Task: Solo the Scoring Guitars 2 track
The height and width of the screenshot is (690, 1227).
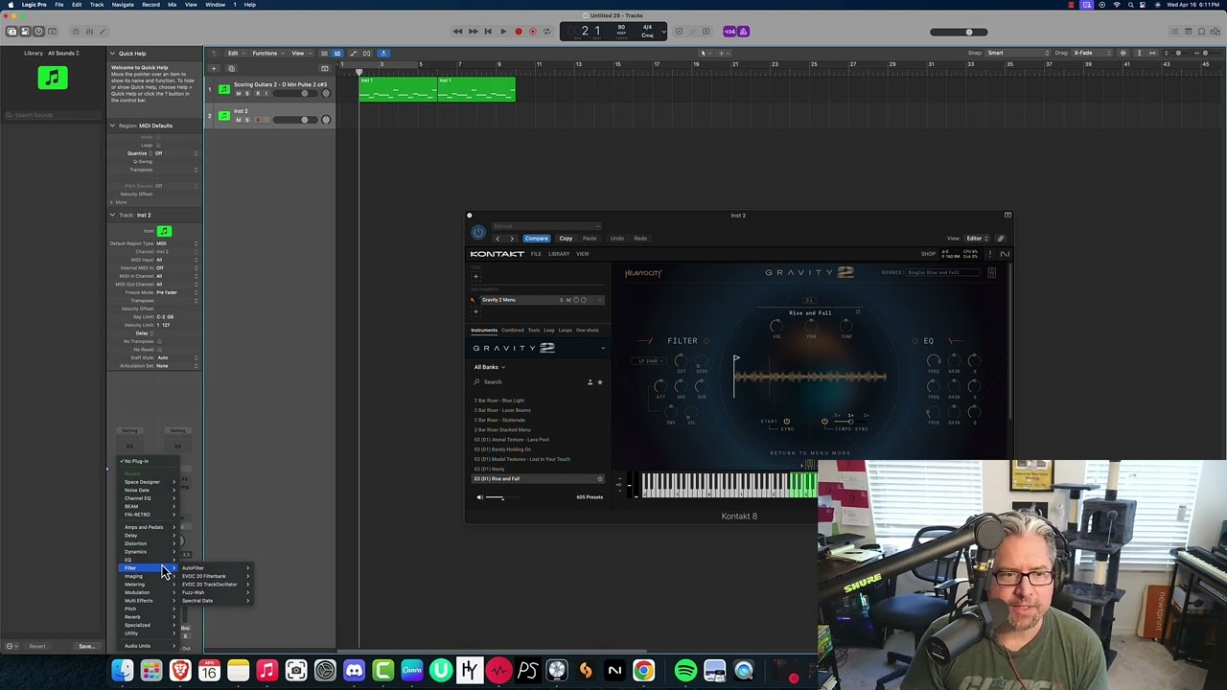Action: [x=246, y=93]
